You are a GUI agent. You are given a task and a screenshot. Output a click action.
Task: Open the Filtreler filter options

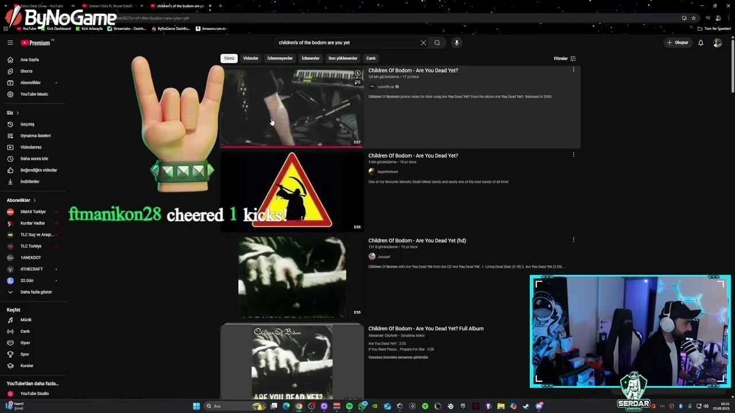[x=564, y=59]
